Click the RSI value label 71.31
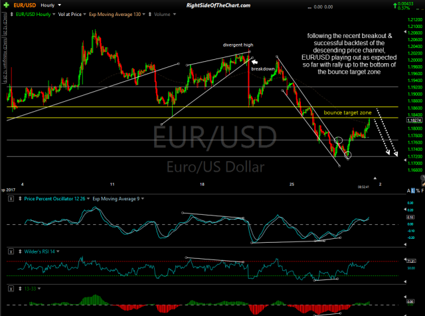The width and height of the screenshot is (425, 316). 411,261
